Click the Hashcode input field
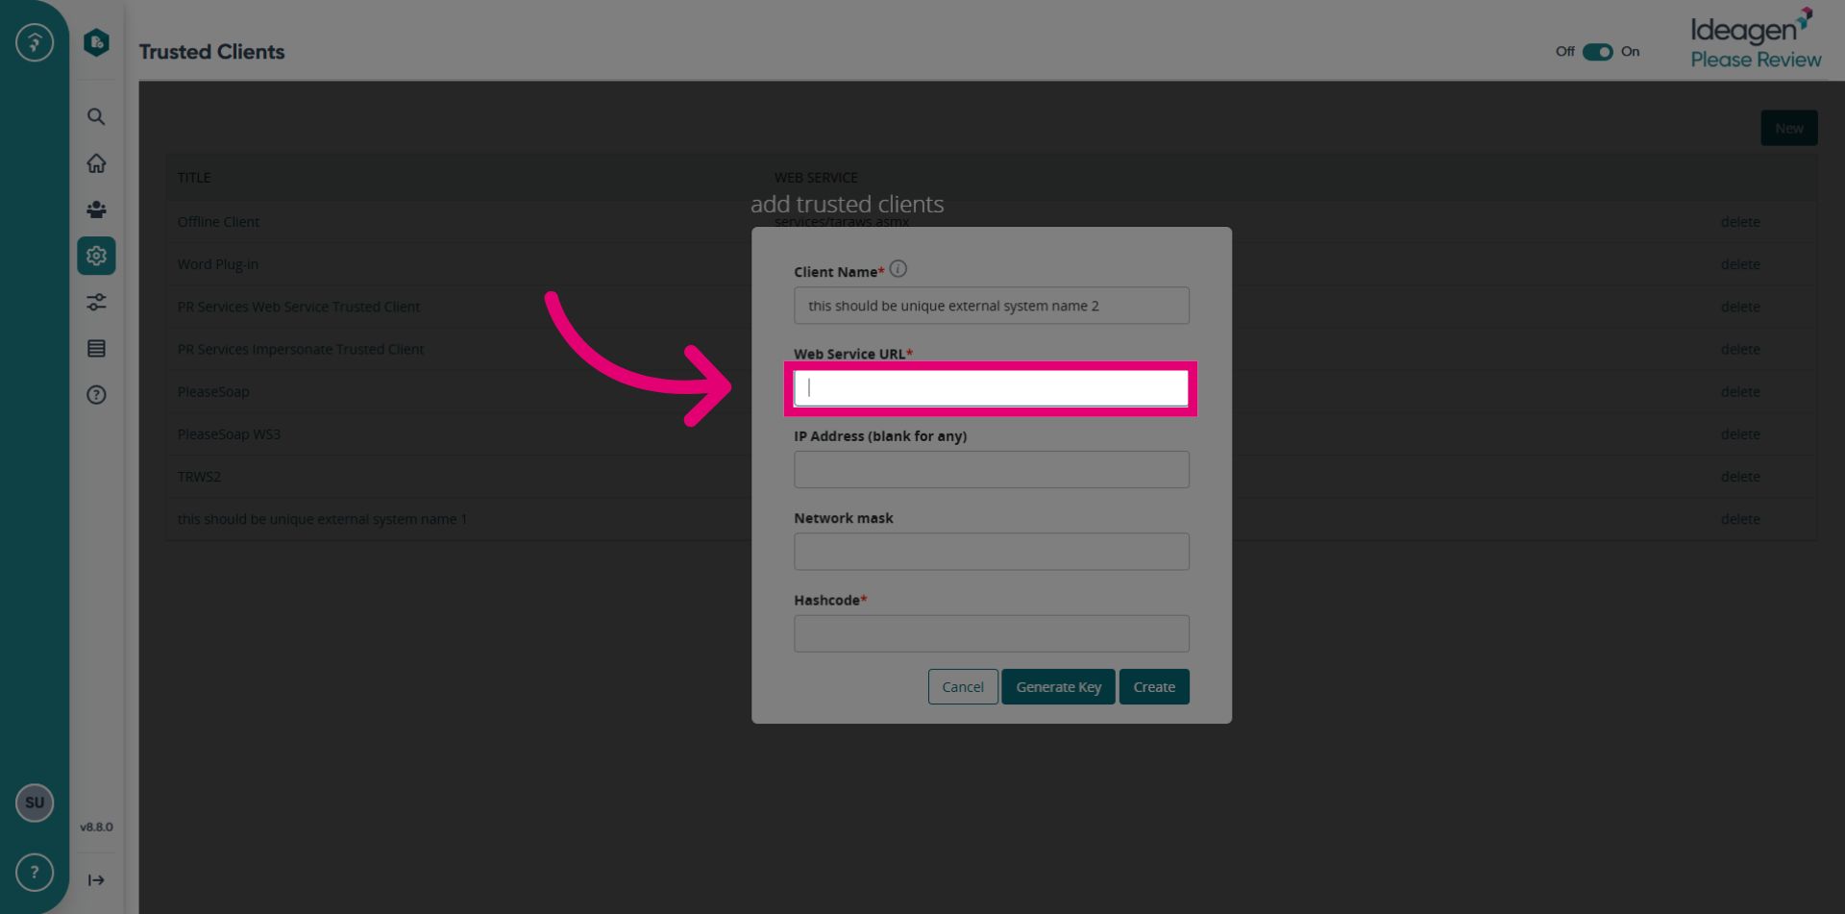Viewport: 1845px width, 914px height. (991, 633)
